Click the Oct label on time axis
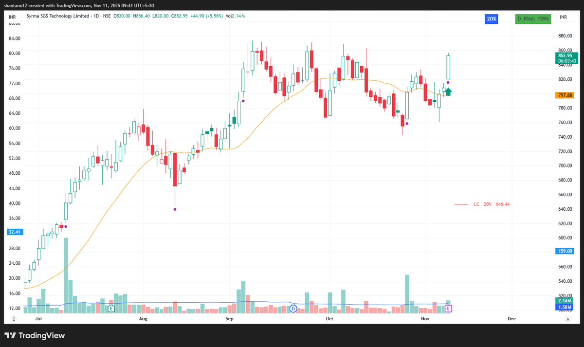 pos(329,319)
